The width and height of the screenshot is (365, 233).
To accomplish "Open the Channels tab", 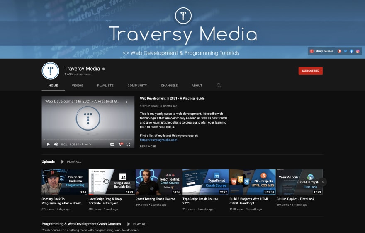I will 169,86.
